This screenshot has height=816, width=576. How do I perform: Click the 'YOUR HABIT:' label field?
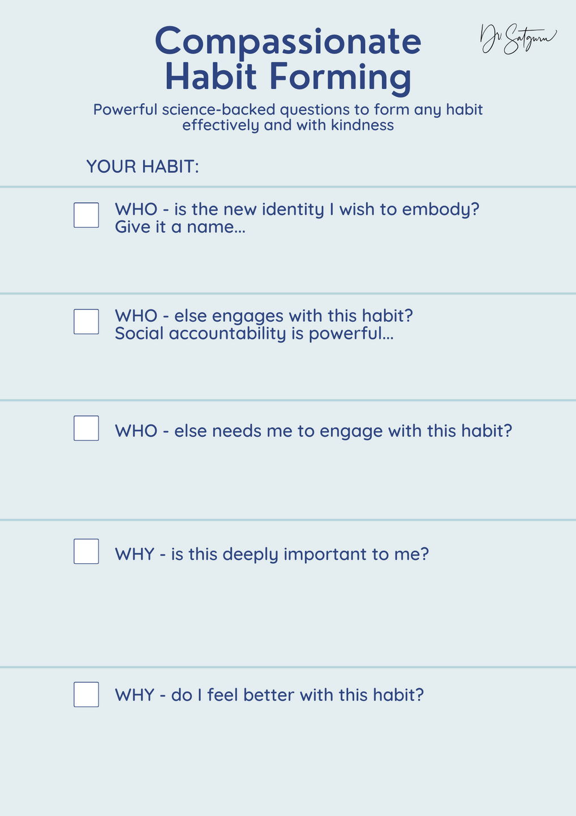point(143,167)
